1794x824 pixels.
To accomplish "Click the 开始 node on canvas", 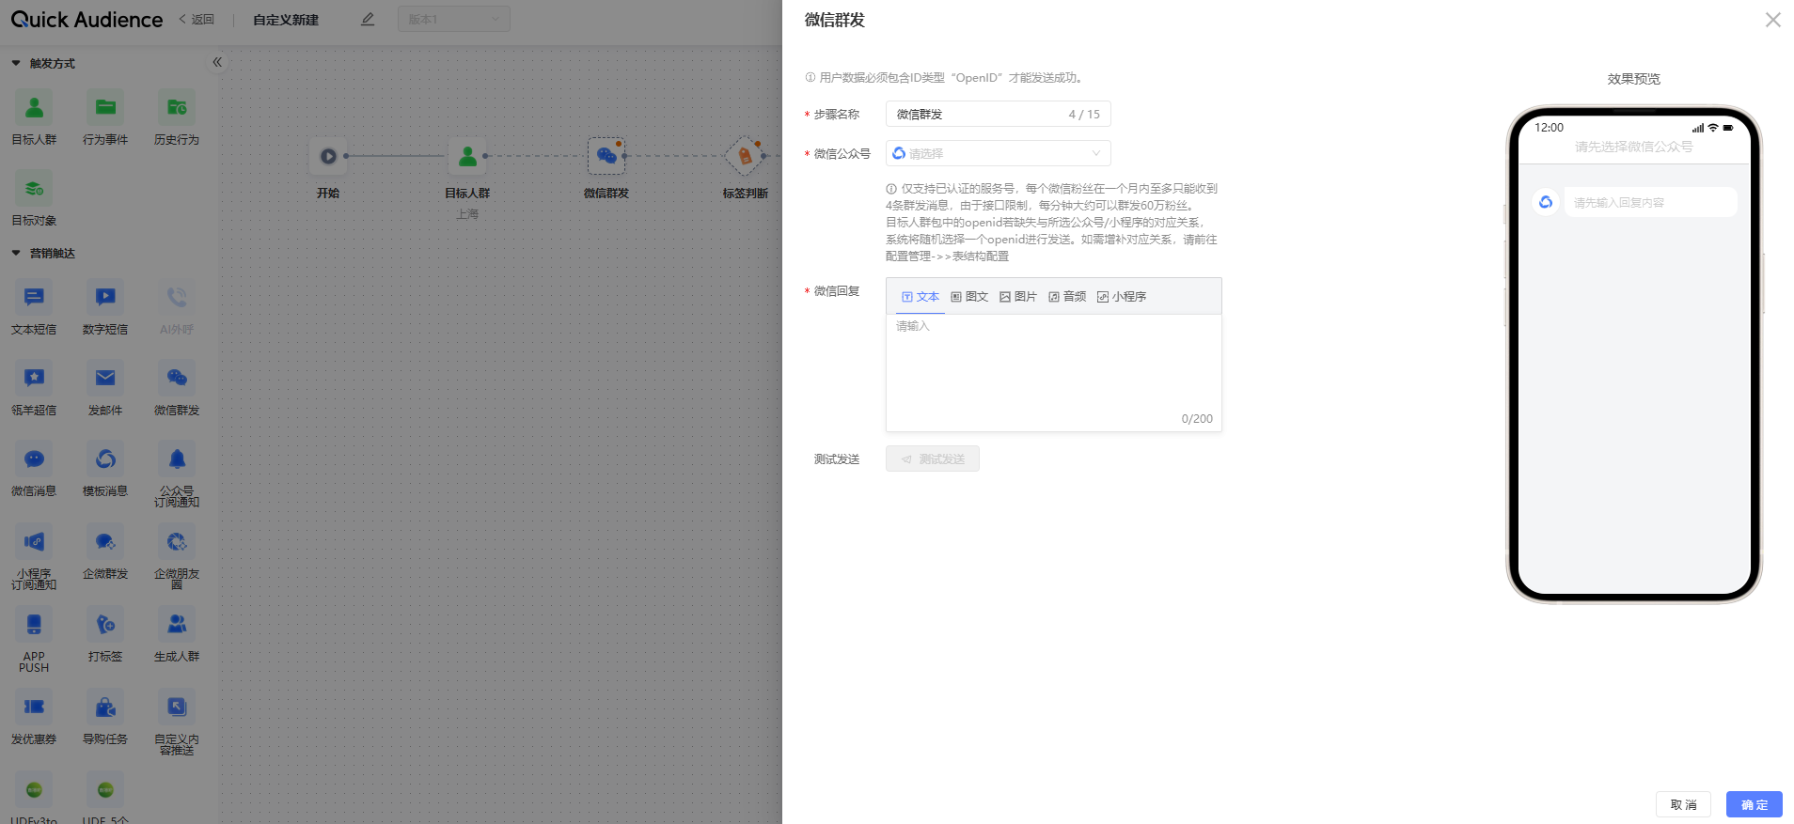I will 328,156.
